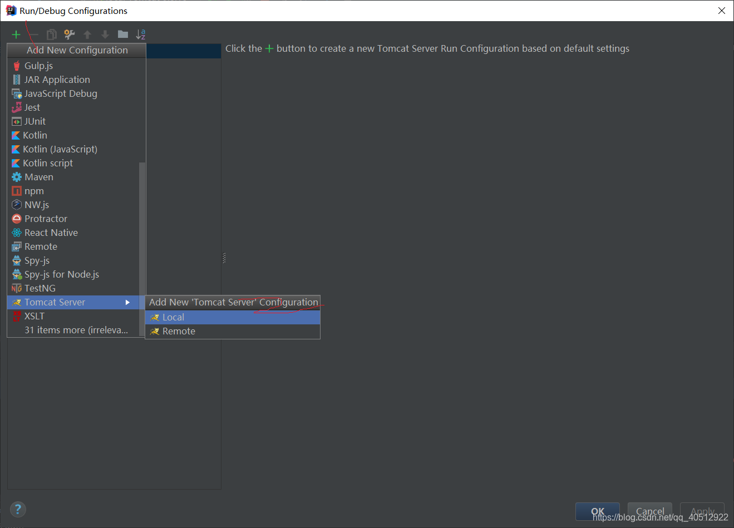The image size is (734, 528).
Task: Choose Local Tomcat Server configuration
Action: (233, 317)
